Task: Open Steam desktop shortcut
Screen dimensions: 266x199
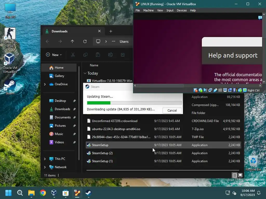Action: click(x=10, y=87)
